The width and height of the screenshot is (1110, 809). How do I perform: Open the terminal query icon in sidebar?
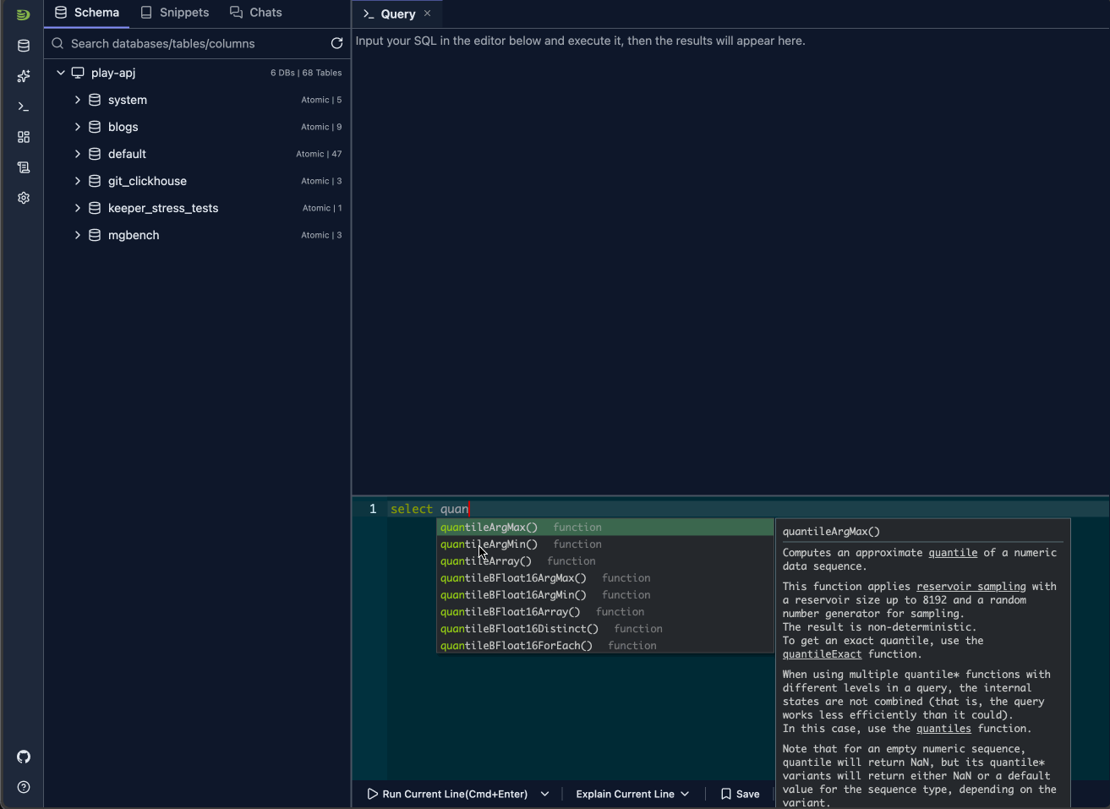coord(24,107)
